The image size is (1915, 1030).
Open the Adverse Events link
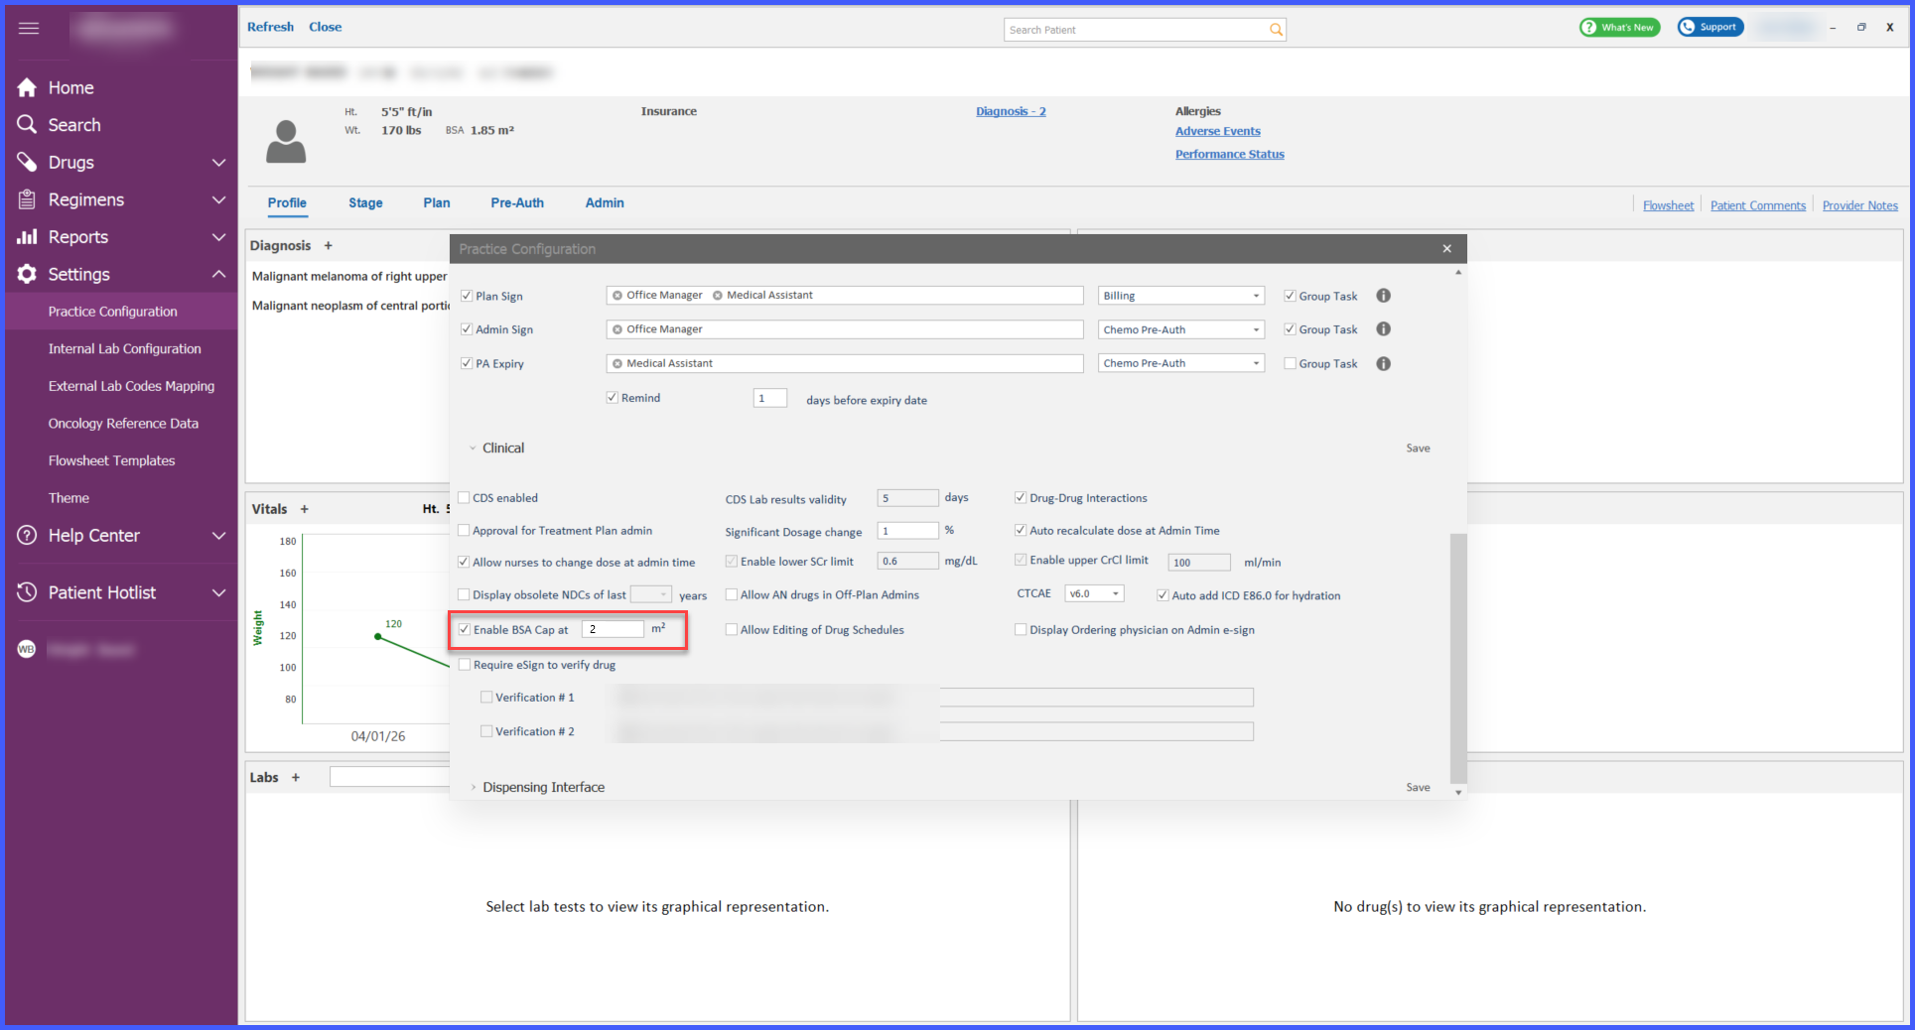point(1218,131)
